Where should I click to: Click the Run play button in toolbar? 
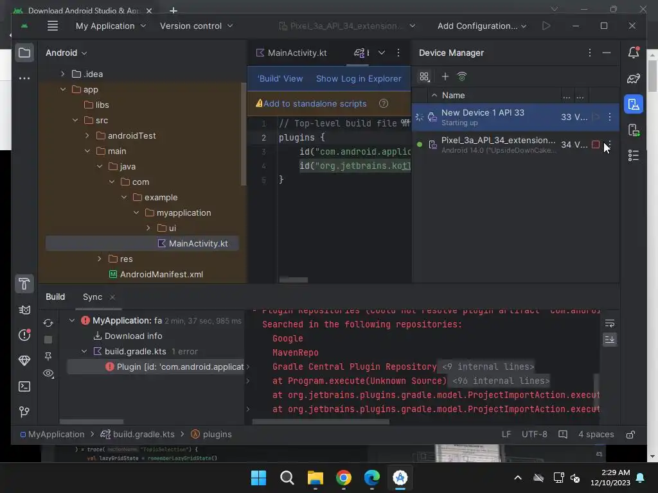[x=546, y=26]
